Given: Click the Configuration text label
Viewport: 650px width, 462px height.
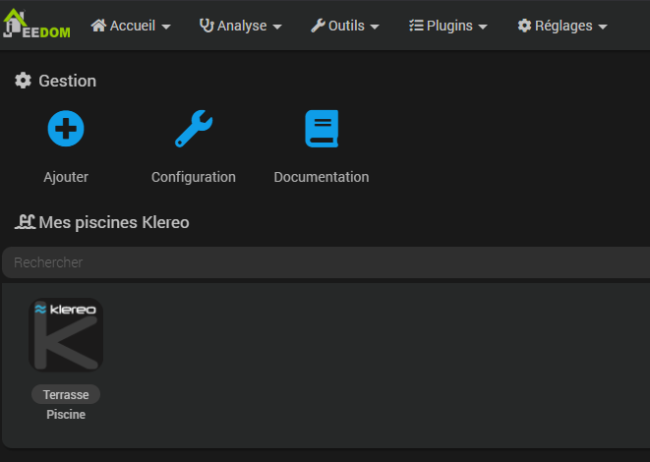Looking at the screenshot, I should pyautogui.click(x=194, y=178).
